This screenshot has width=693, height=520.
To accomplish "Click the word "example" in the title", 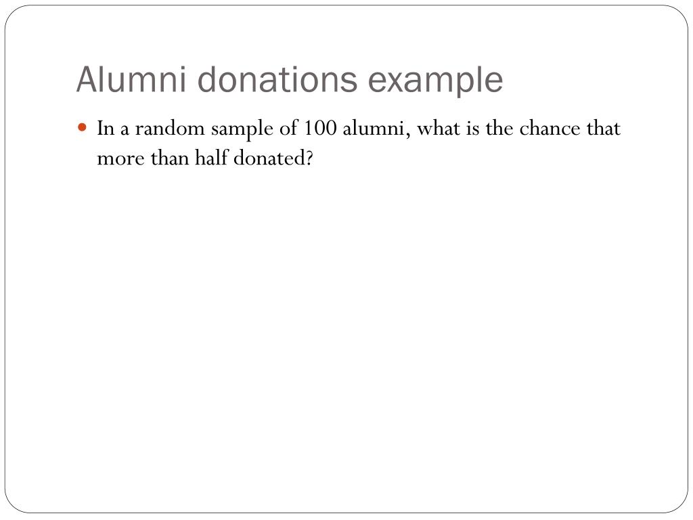I will (435, 83).
